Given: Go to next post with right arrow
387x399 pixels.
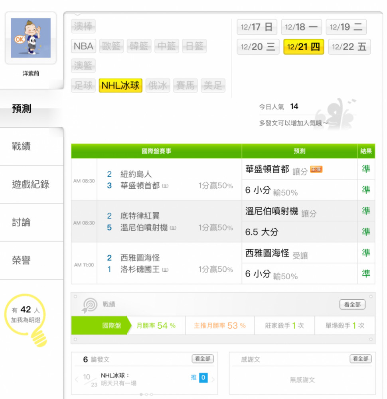Looking at the screenshot, I should coord(213,379).
